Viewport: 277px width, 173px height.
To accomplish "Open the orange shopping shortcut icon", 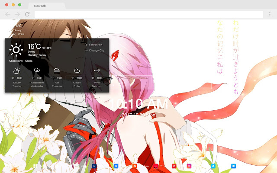I will point(135,166).
